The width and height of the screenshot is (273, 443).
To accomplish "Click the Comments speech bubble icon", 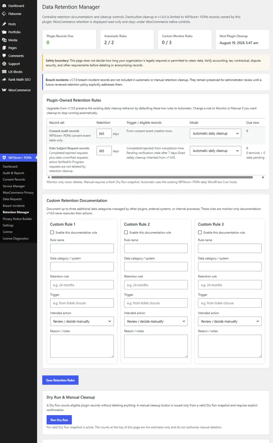I will coord(4,56).
